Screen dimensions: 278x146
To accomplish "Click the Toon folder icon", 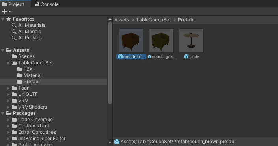I will (14, 88).
